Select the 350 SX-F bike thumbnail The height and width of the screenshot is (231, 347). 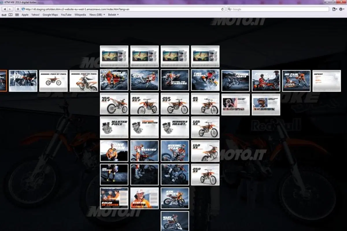tap(145, 104)
